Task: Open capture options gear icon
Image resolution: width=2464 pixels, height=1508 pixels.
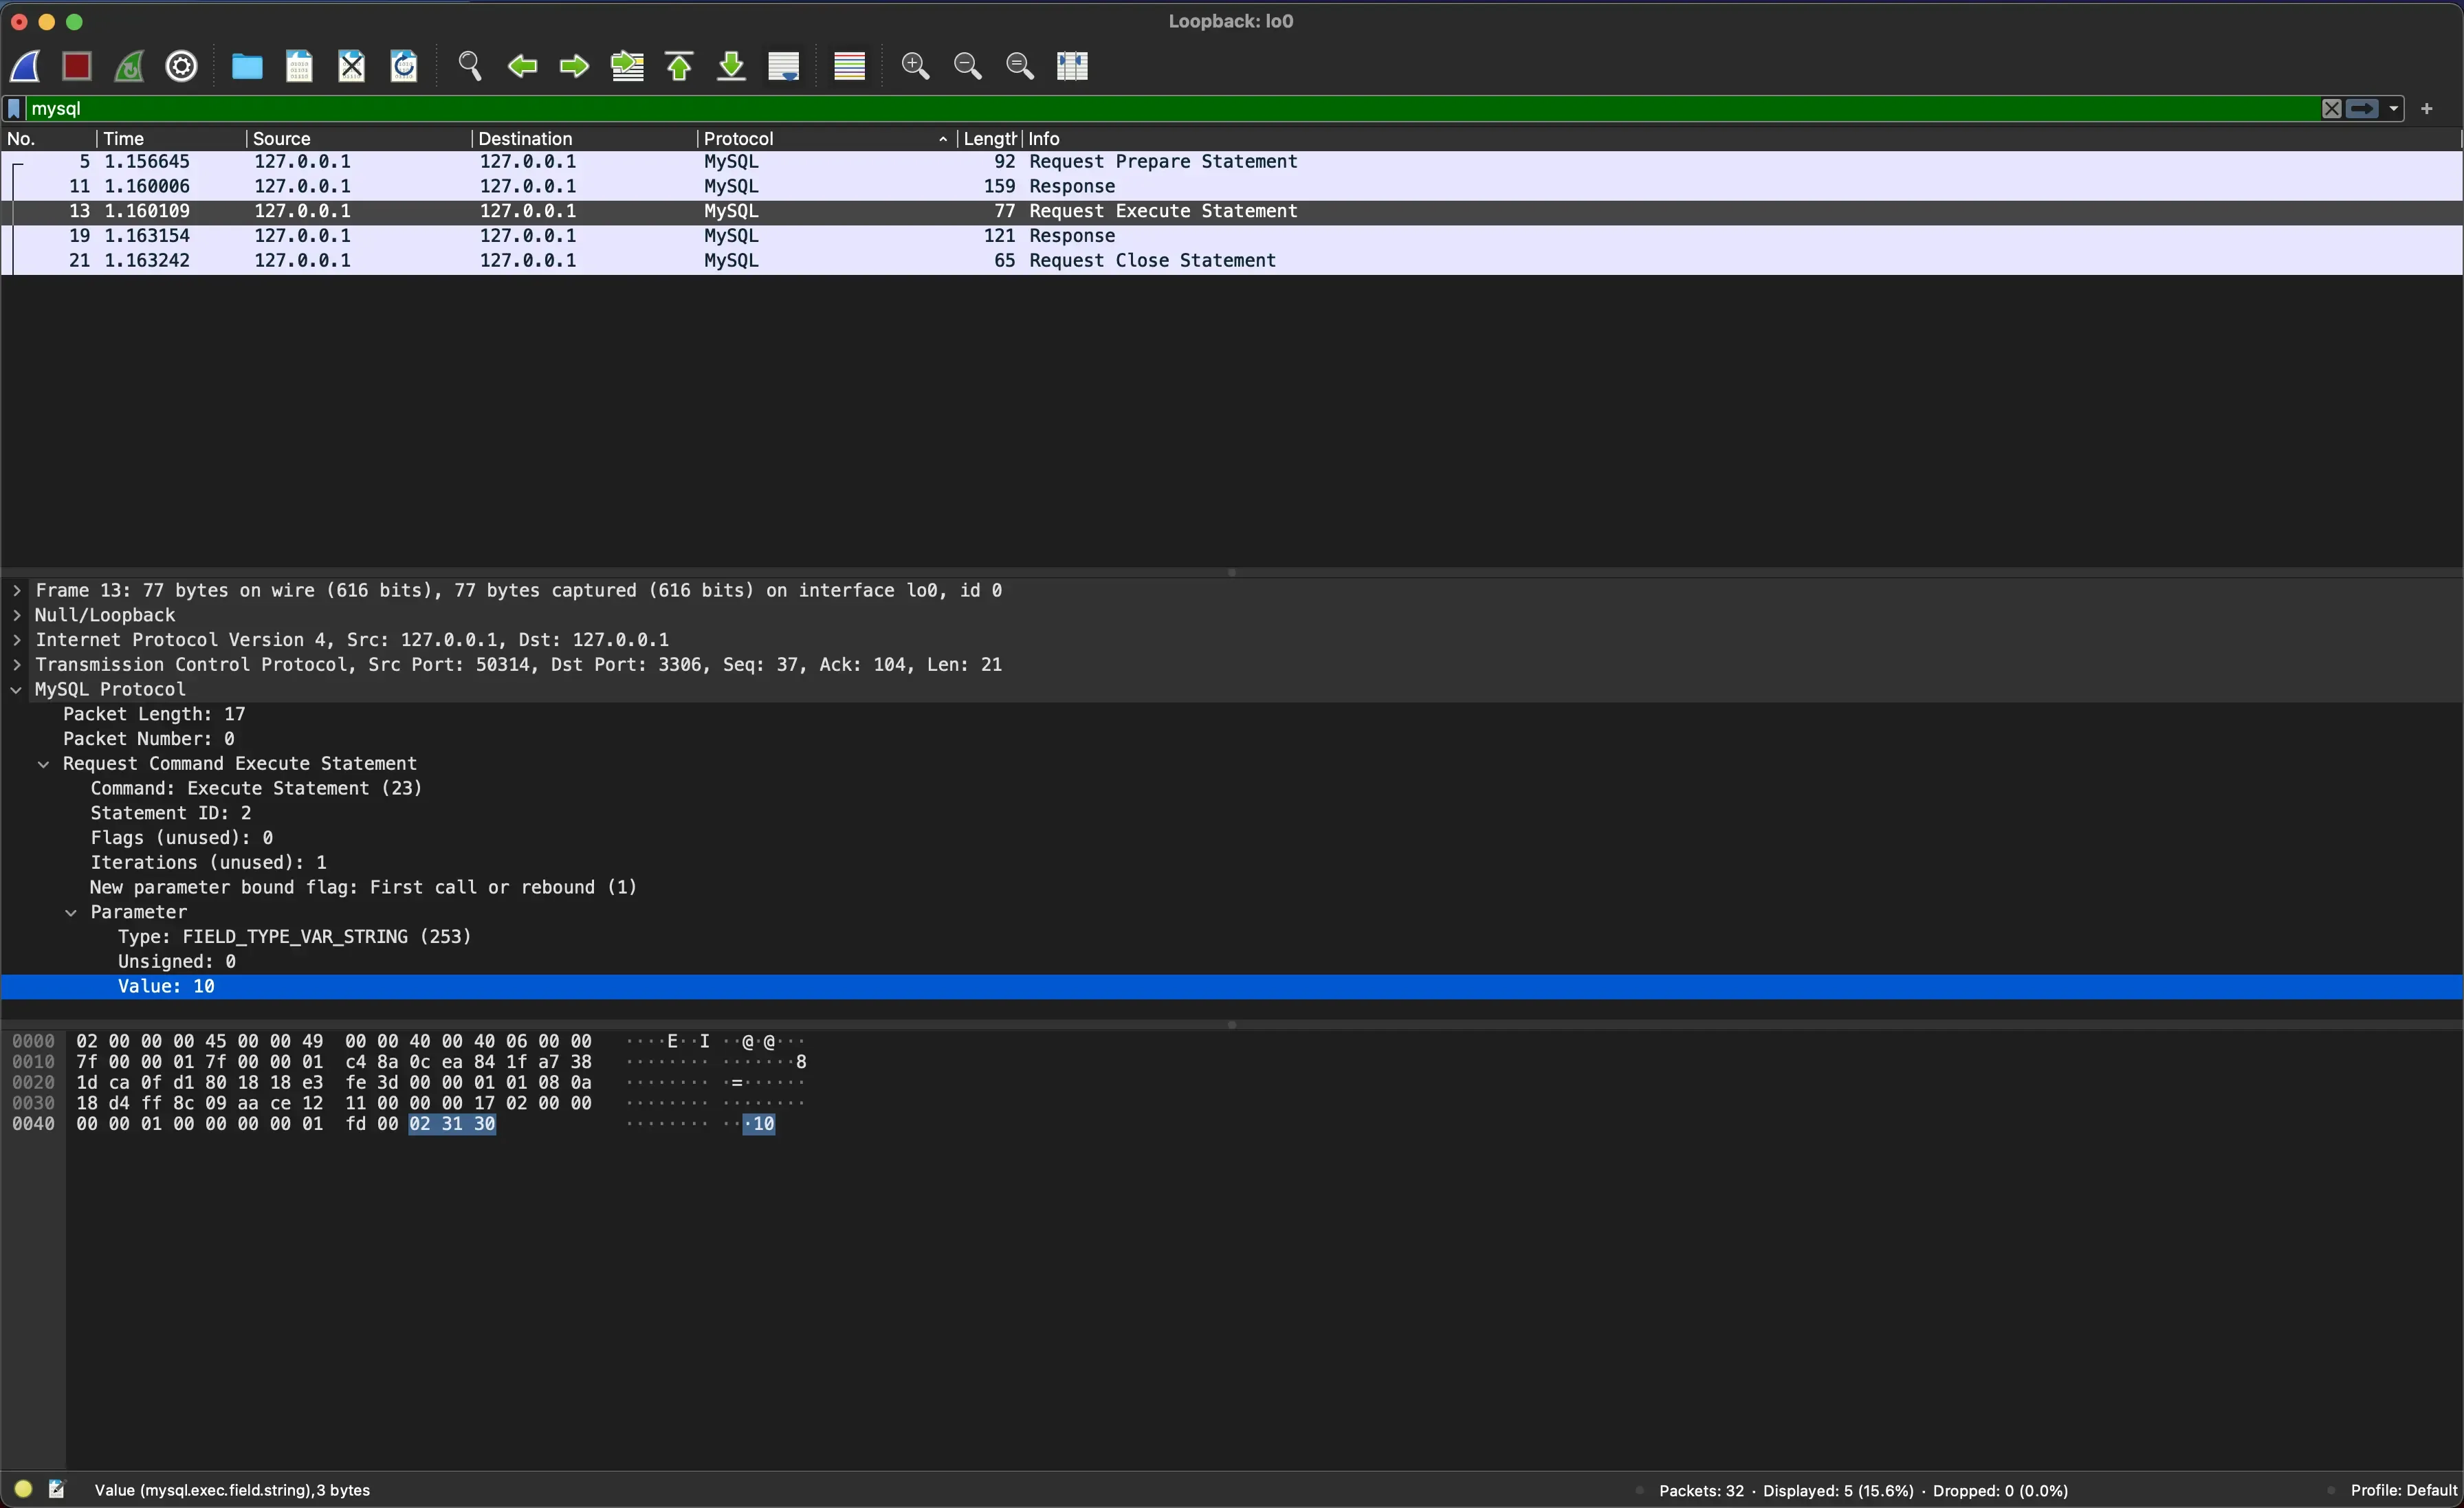Action: [181, 66]
